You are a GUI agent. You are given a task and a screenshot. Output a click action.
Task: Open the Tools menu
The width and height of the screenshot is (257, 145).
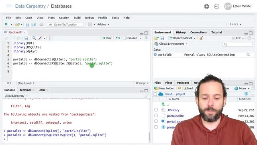tap(115, 18)
